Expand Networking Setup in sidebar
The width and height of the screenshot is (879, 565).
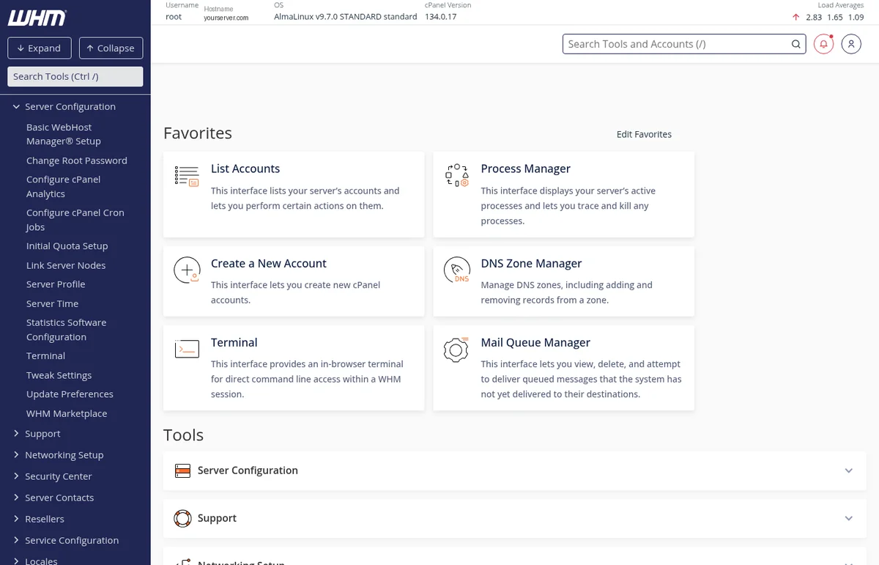point(16,454)
